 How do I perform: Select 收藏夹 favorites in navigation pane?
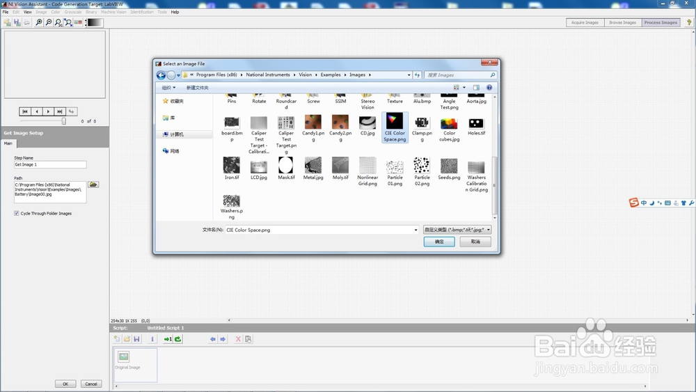(173, 101)
